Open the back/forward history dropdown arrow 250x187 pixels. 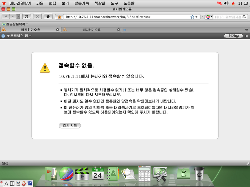tap(18, 17)
